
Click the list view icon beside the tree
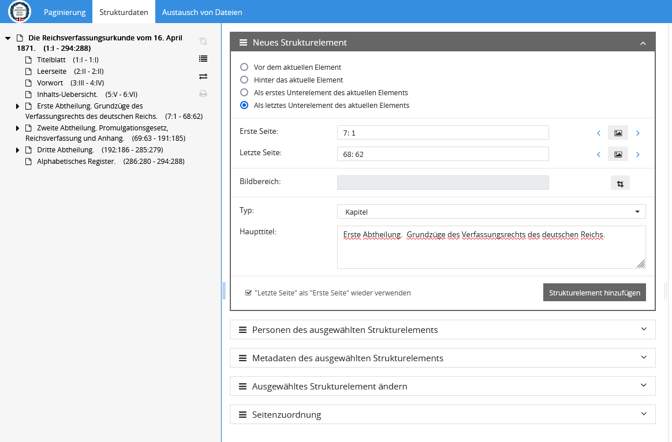click(x=203, y=59)
